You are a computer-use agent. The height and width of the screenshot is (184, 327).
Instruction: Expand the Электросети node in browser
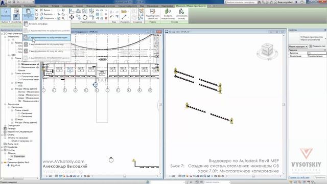(x=5, y=126)
